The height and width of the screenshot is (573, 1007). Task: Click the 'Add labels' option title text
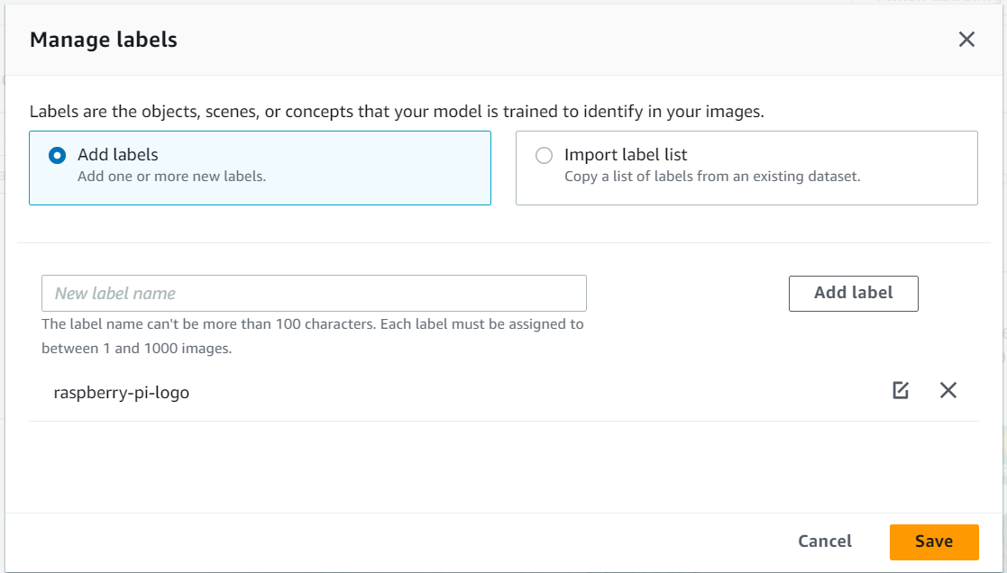click(x=117, y=155)
